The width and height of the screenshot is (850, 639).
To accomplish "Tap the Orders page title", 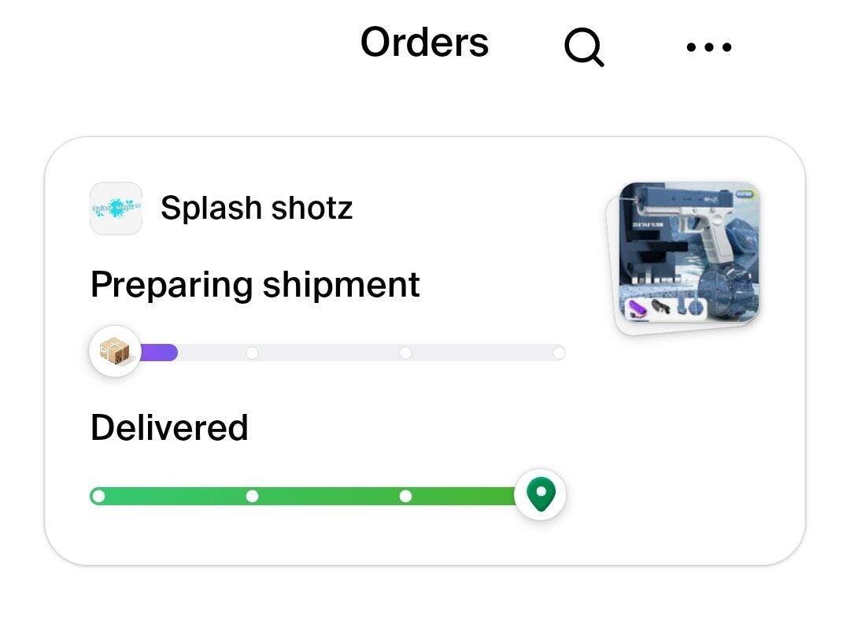I will click(424, 42).
